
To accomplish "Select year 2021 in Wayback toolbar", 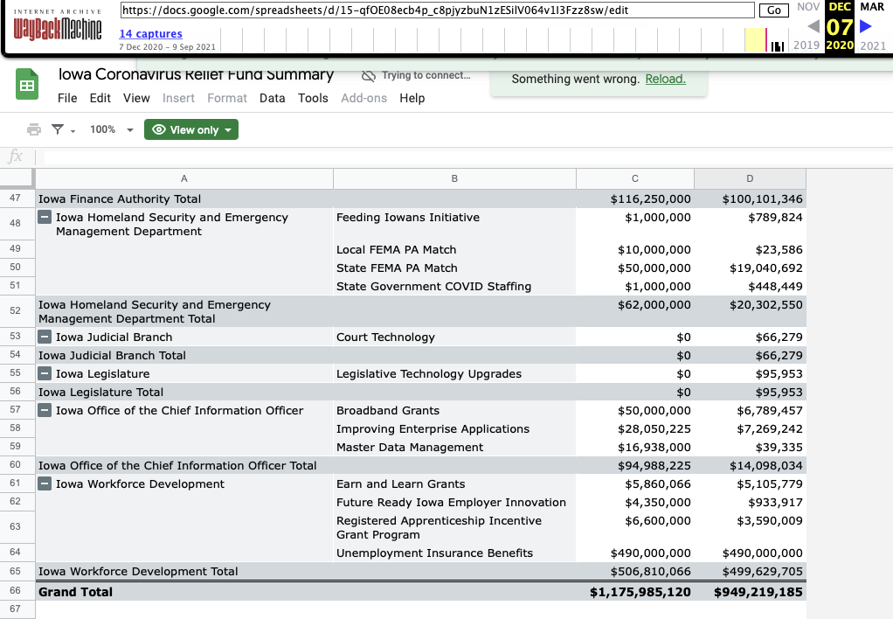I will pyautogui.click(x=873, y=45).
